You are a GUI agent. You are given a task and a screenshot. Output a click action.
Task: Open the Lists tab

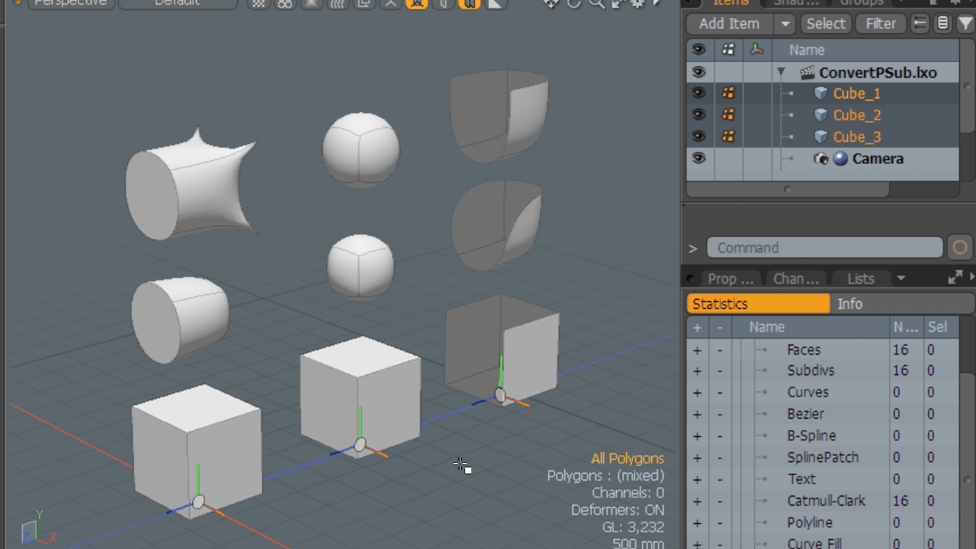point(861,278)
